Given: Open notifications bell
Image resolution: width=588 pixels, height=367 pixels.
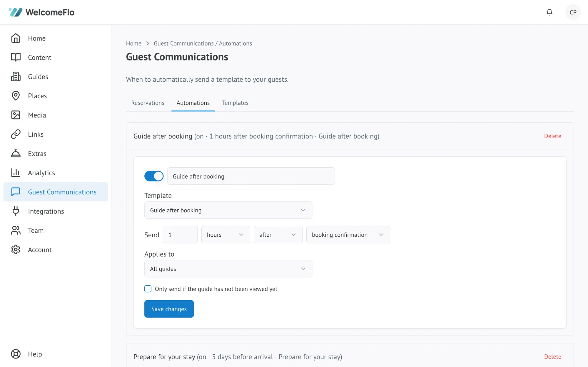Looking at the screenshot, I should click(x=549, y=12).
